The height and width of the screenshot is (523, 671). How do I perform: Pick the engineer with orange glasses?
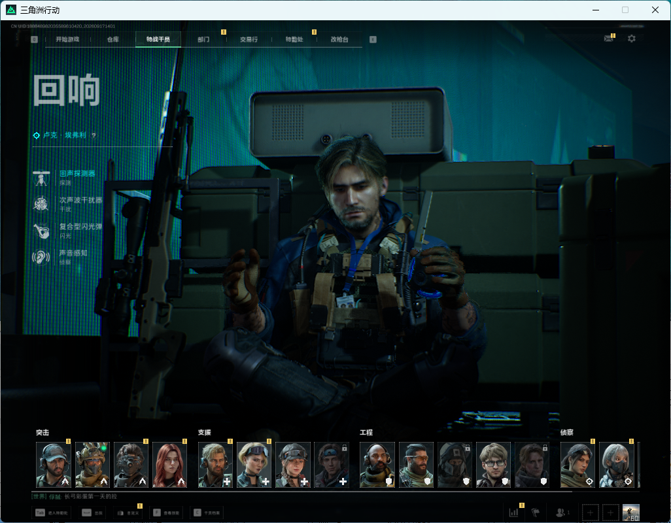(416, 465)
